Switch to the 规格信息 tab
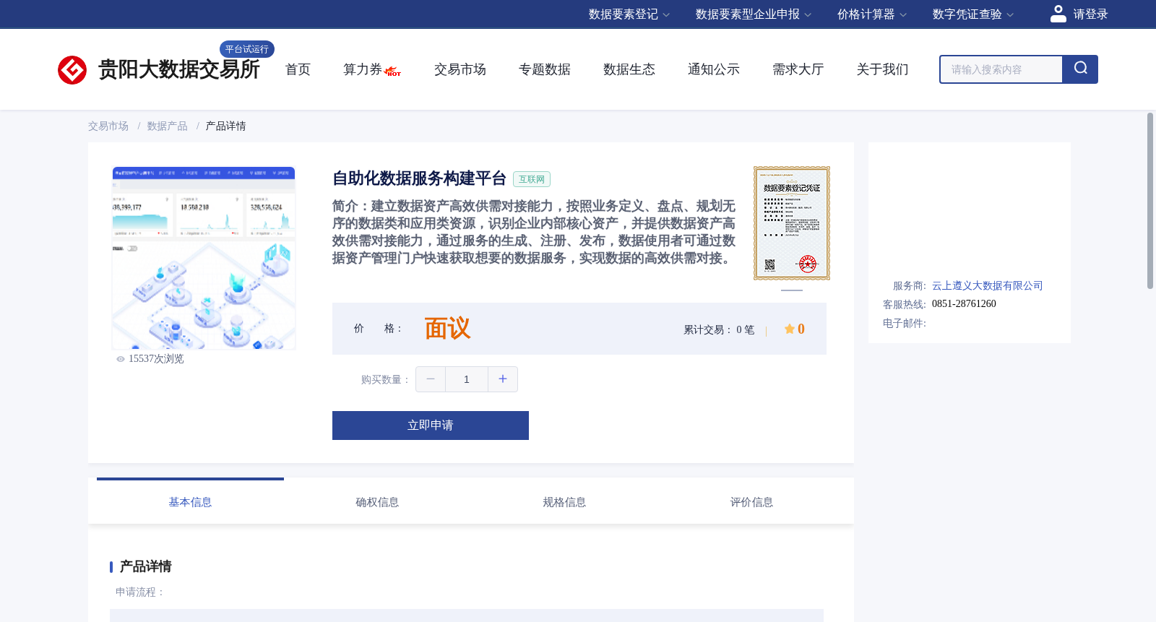1156x622 pixels. (x=564, y=502)
